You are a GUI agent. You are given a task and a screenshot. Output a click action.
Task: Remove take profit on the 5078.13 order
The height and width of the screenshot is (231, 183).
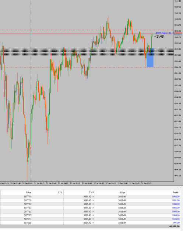coord(93,219)
